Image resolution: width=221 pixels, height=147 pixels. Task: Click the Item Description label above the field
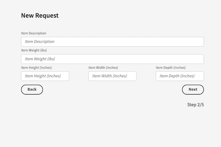tap(34, 33)
